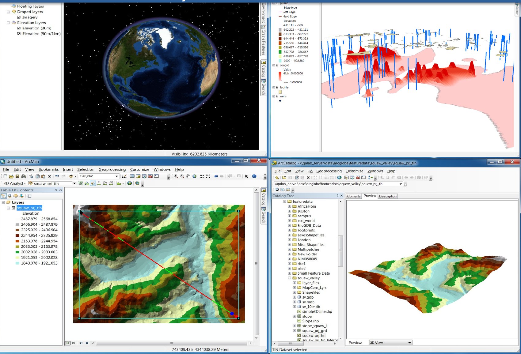Collapse the squaw_valley folder node
Image resolution: width=521 pixels, height=354 pixels.
pos(290,278)
